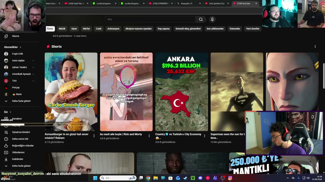This screenshot has height=182, width=325.
Task: Open the Amerikali Aynasiz channel avatar
Action: [6, 74]
